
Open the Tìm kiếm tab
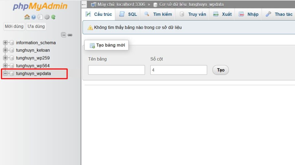[x=158, y=14]
